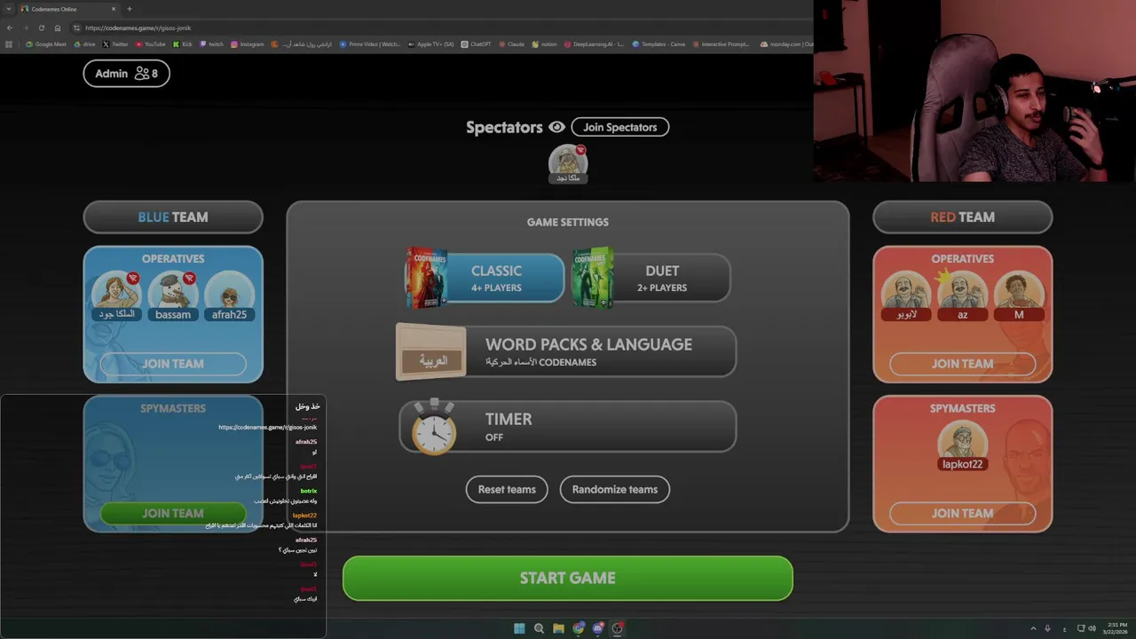Click the browser reload icon
Screen dimensions: 1136x639
click(41, 28)
